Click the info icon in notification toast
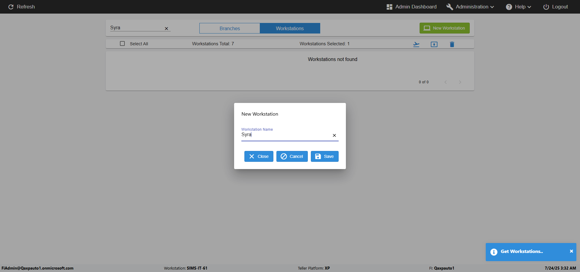This screenshot has height=272, width=580. tap(494, 252)
